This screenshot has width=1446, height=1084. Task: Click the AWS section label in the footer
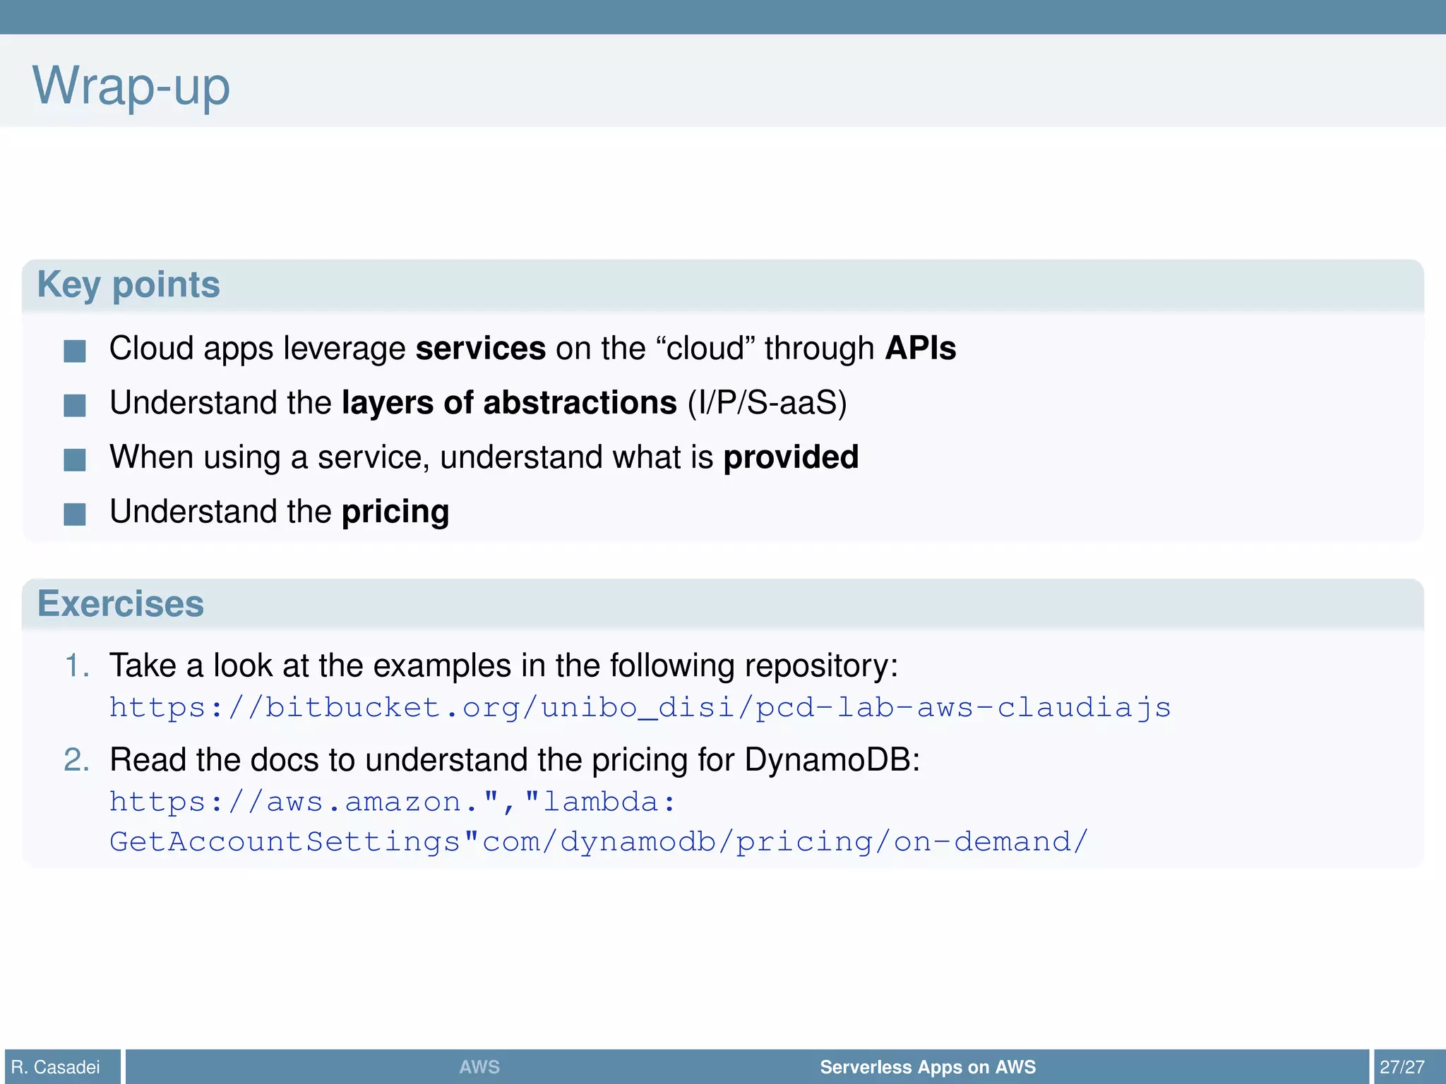479,1066
